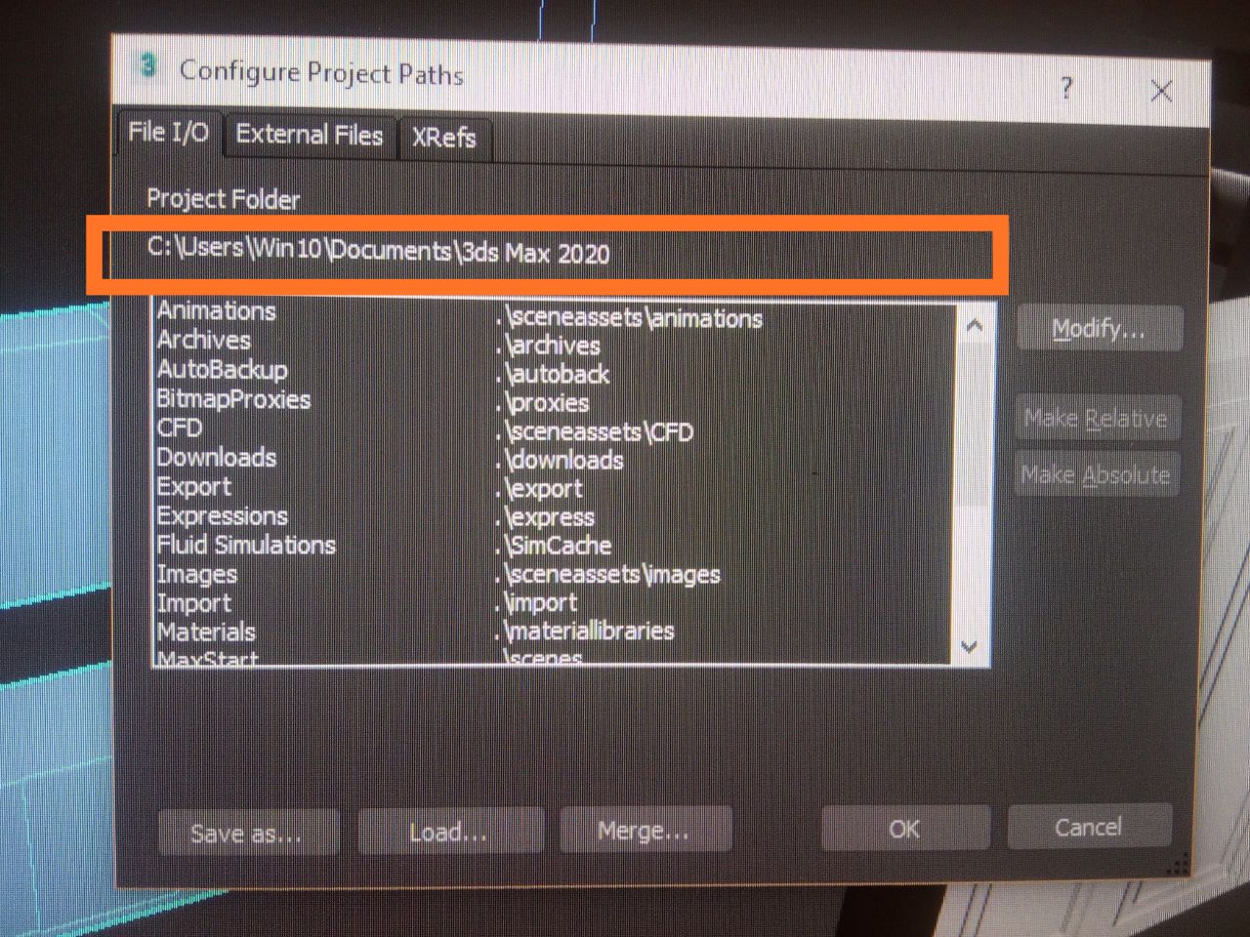Click the Modify... button
The width and height of the screenshot is (1250, 937).
1099,329
